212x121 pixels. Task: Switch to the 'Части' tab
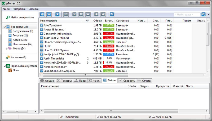94,80
